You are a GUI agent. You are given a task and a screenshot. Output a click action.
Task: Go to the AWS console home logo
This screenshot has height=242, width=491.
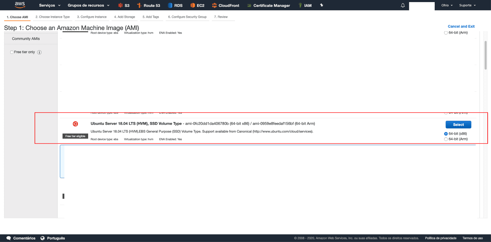(x=20, y=5)
